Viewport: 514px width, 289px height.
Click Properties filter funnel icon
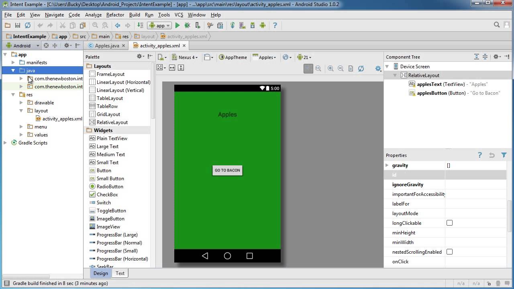(x=504, y=155)
